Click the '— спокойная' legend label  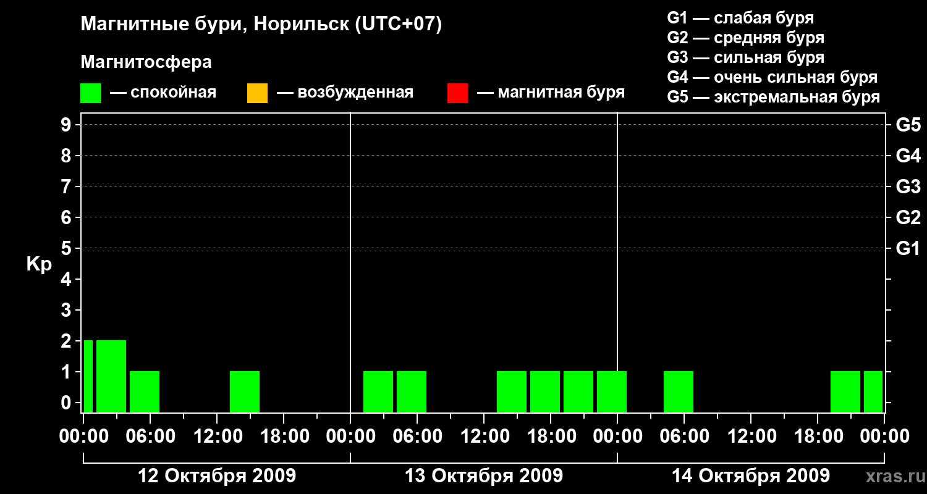[x=163, y=93]
